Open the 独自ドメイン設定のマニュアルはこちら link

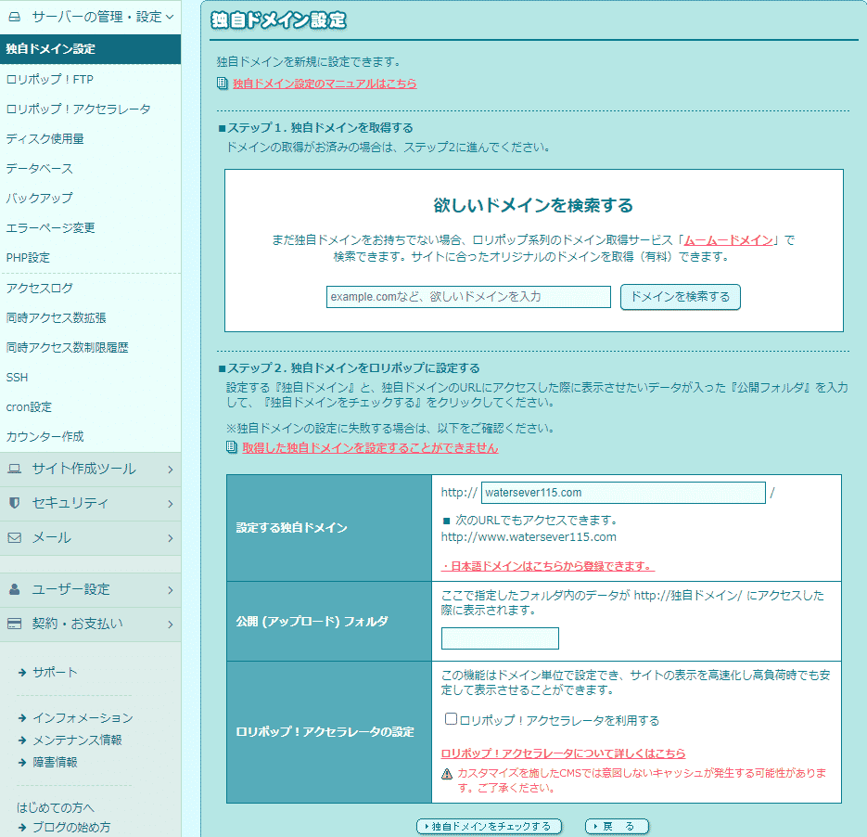pos(325,84)
